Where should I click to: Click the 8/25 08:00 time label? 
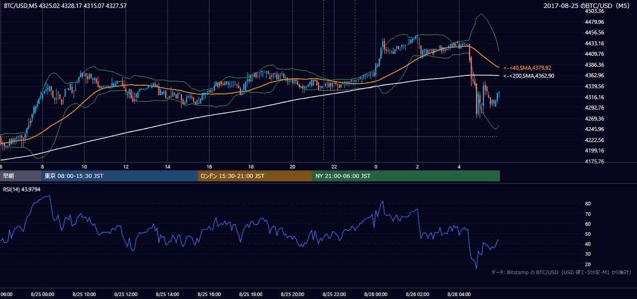pyautogui.click(x=42, y=295)
